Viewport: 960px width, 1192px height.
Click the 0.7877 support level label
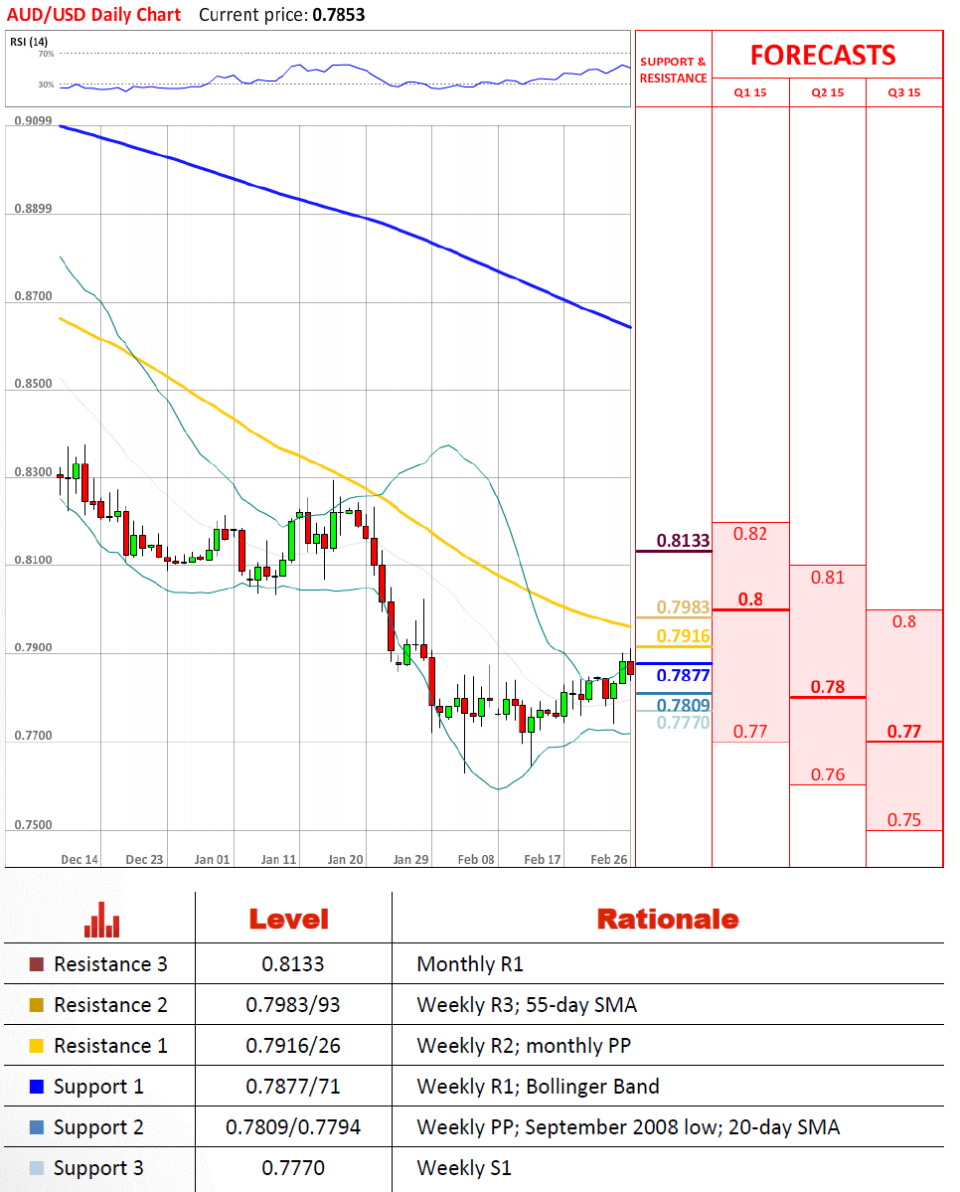[683, 675]
